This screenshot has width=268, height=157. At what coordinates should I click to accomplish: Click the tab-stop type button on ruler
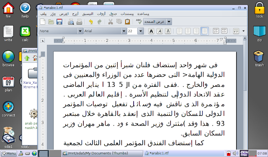point(43,41)
